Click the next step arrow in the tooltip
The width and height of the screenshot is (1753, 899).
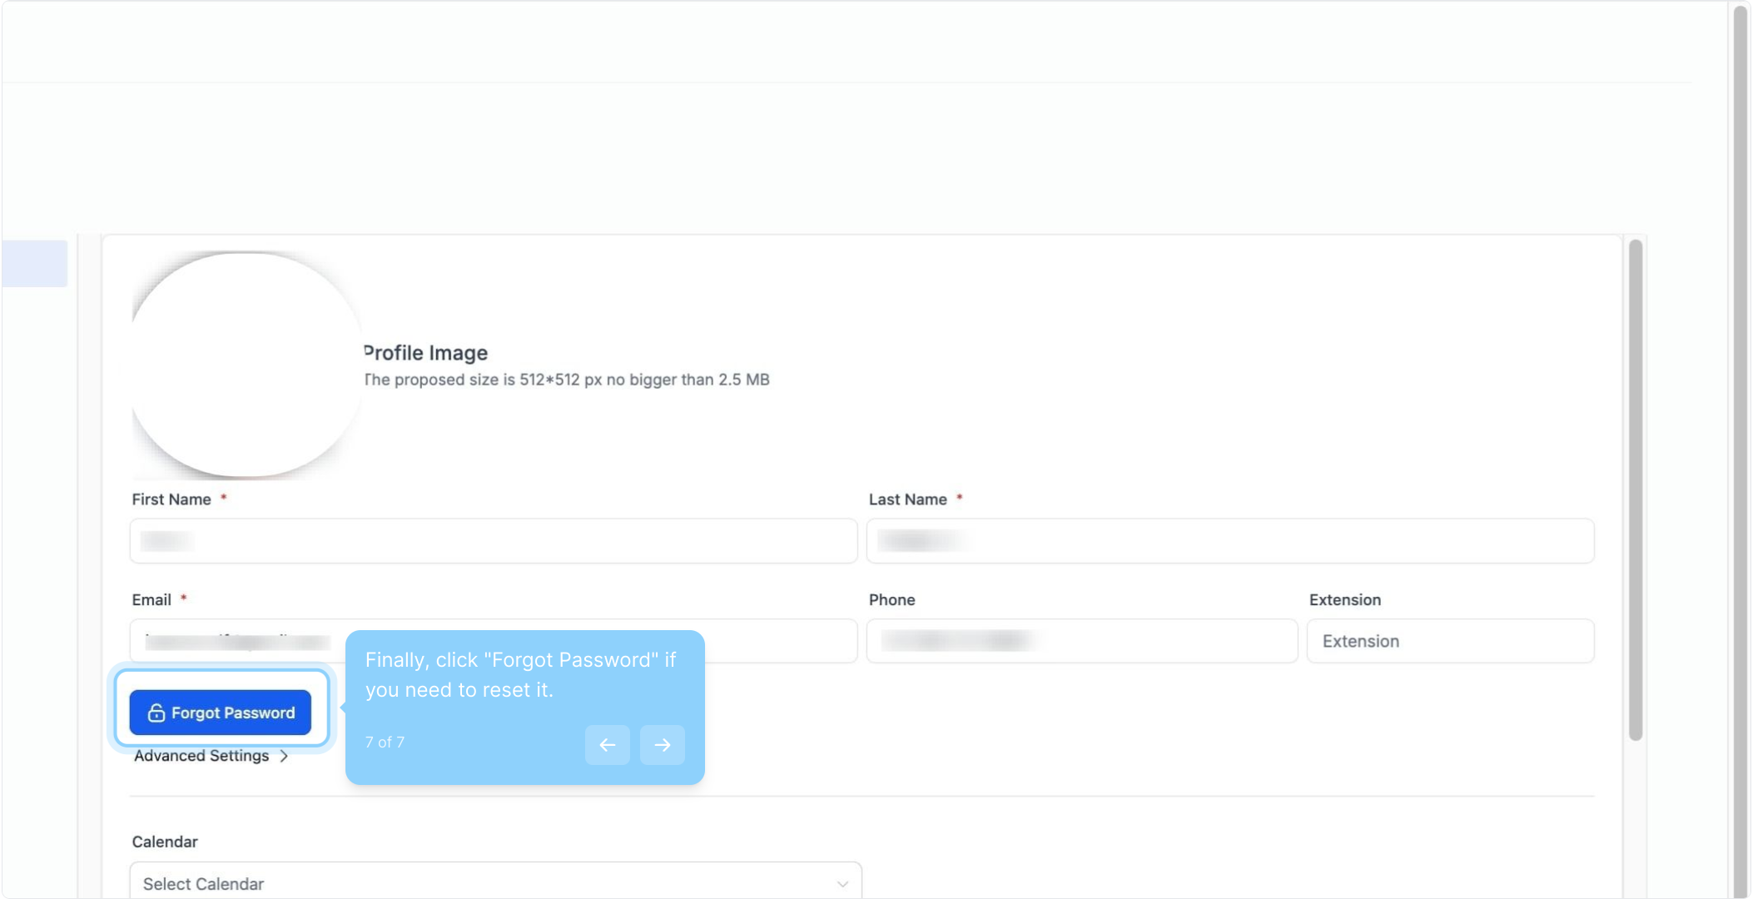pos(662,745)
